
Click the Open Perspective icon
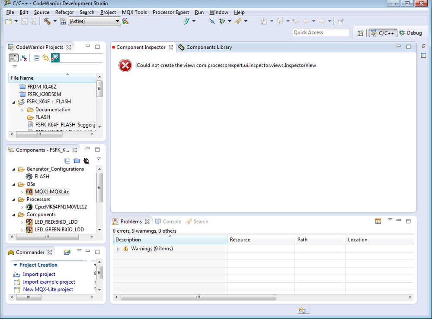[360, 33]
